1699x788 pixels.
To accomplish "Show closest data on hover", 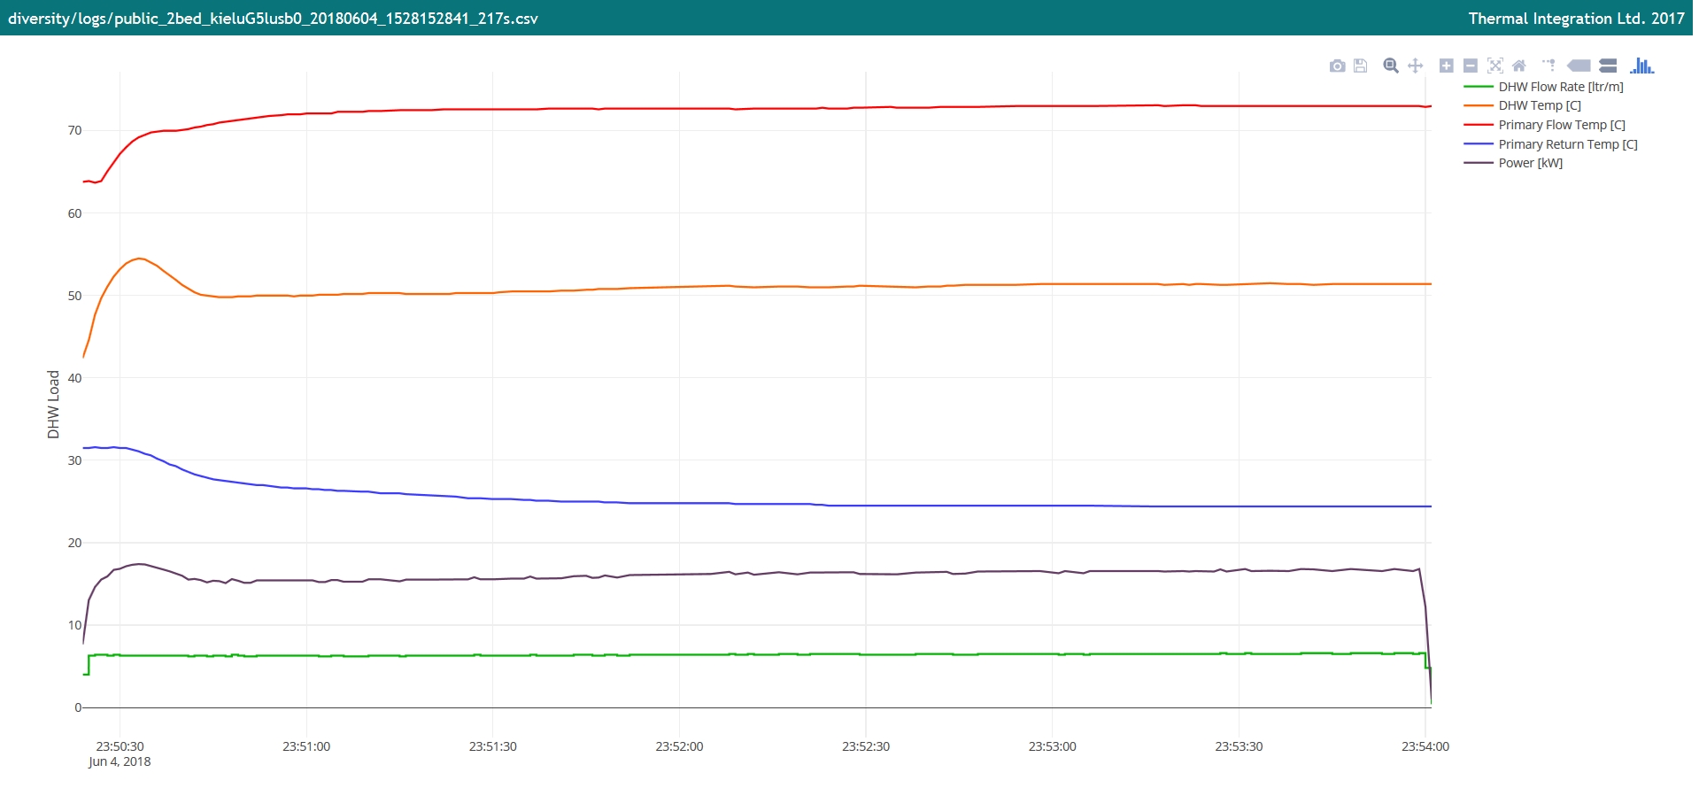I will [x=1579, y=66].
